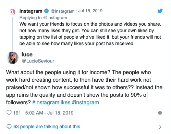Viewport: 171px width, 134px height.
Task: Open the Twitter bird icon
Action: click(160, 11)
